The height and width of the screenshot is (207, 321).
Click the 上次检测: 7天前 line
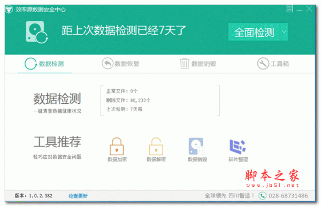point(124,109)
